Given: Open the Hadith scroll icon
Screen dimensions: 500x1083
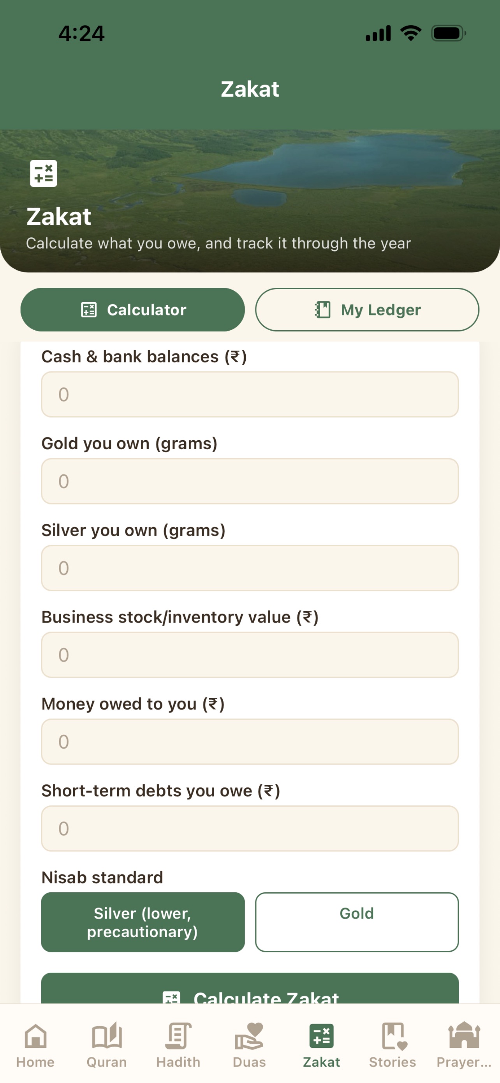Looking at the screenshot, I should point(178,1035).
